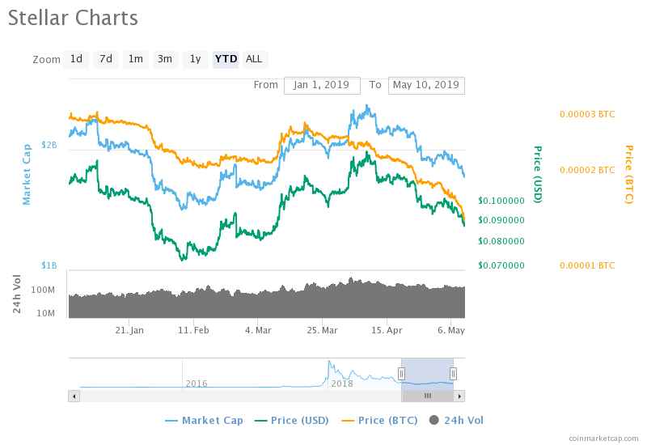
Task: Click the vertical 'Price (USD)' axis title
Action: pyautogui.click(x=538, y=174)
